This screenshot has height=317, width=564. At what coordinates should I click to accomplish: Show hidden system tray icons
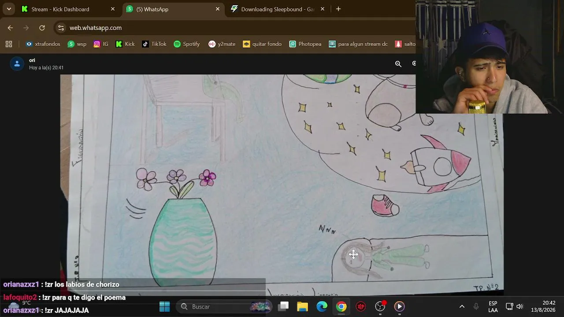(x=462, y=306)
